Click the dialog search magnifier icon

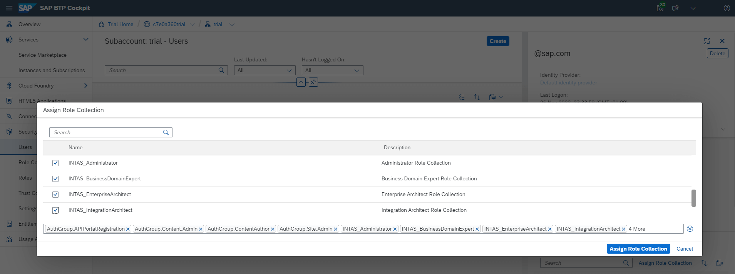[166, 132]
